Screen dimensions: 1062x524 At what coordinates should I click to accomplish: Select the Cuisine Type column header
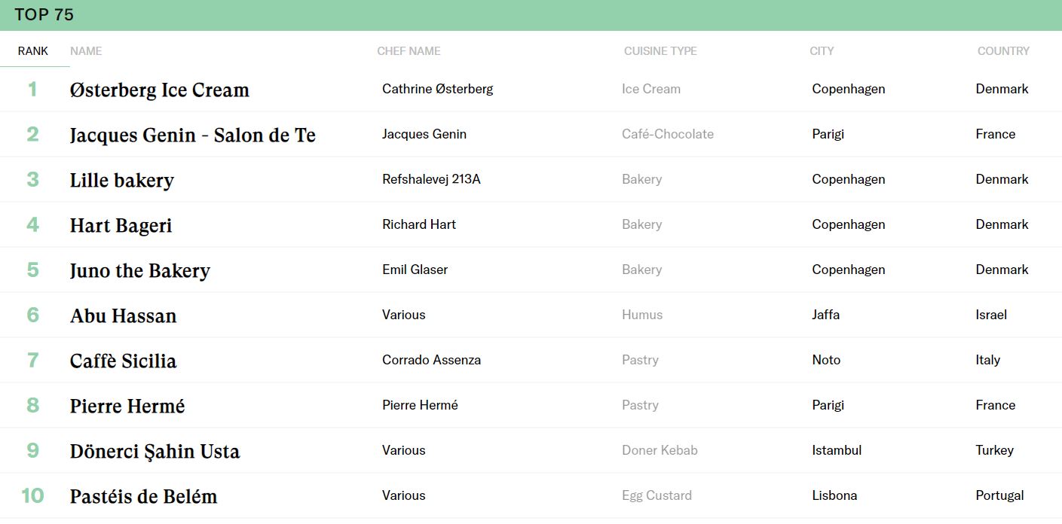[660, 51]
